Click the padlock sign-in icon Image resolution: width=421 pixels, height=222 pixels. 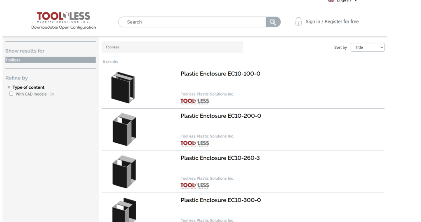click(x=298, y=22)
